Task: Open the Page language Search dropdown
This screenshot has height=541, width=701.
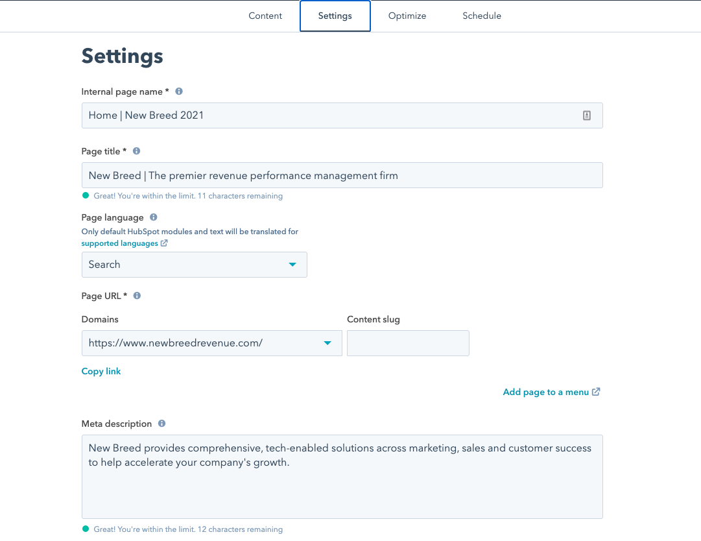Action: 194,265
